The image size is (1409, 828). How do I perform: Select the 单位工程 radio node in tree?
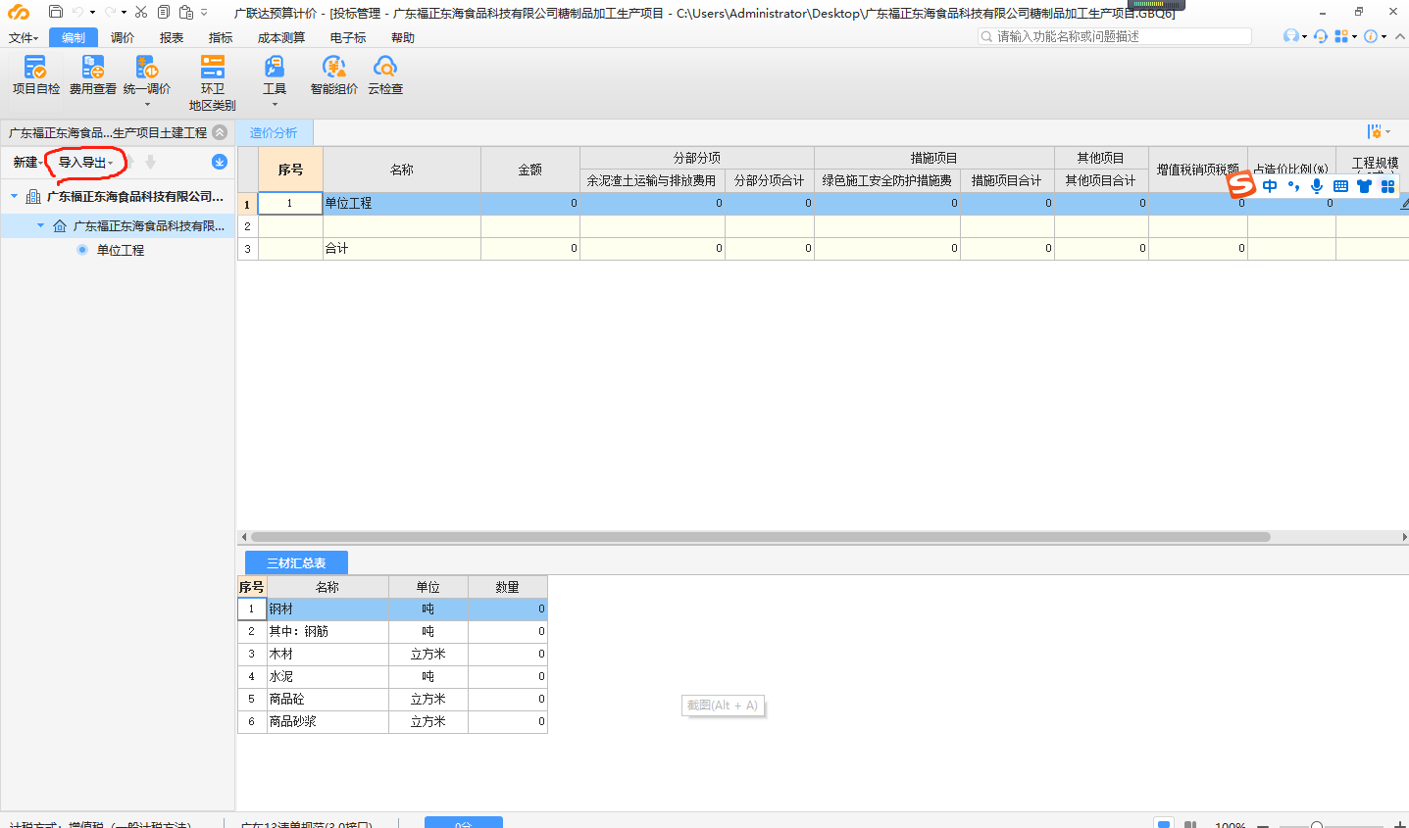pyautogui.click(x=82, y=250)
